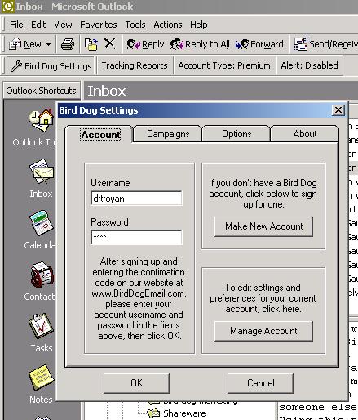Select the Shareware folder in the folder tree
358x420 pixels.
(184, 413)
